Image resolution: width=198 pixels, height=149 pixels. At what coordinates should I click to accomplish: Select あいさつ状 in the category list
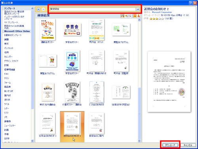pyautogui.click(x=9, y=91)
